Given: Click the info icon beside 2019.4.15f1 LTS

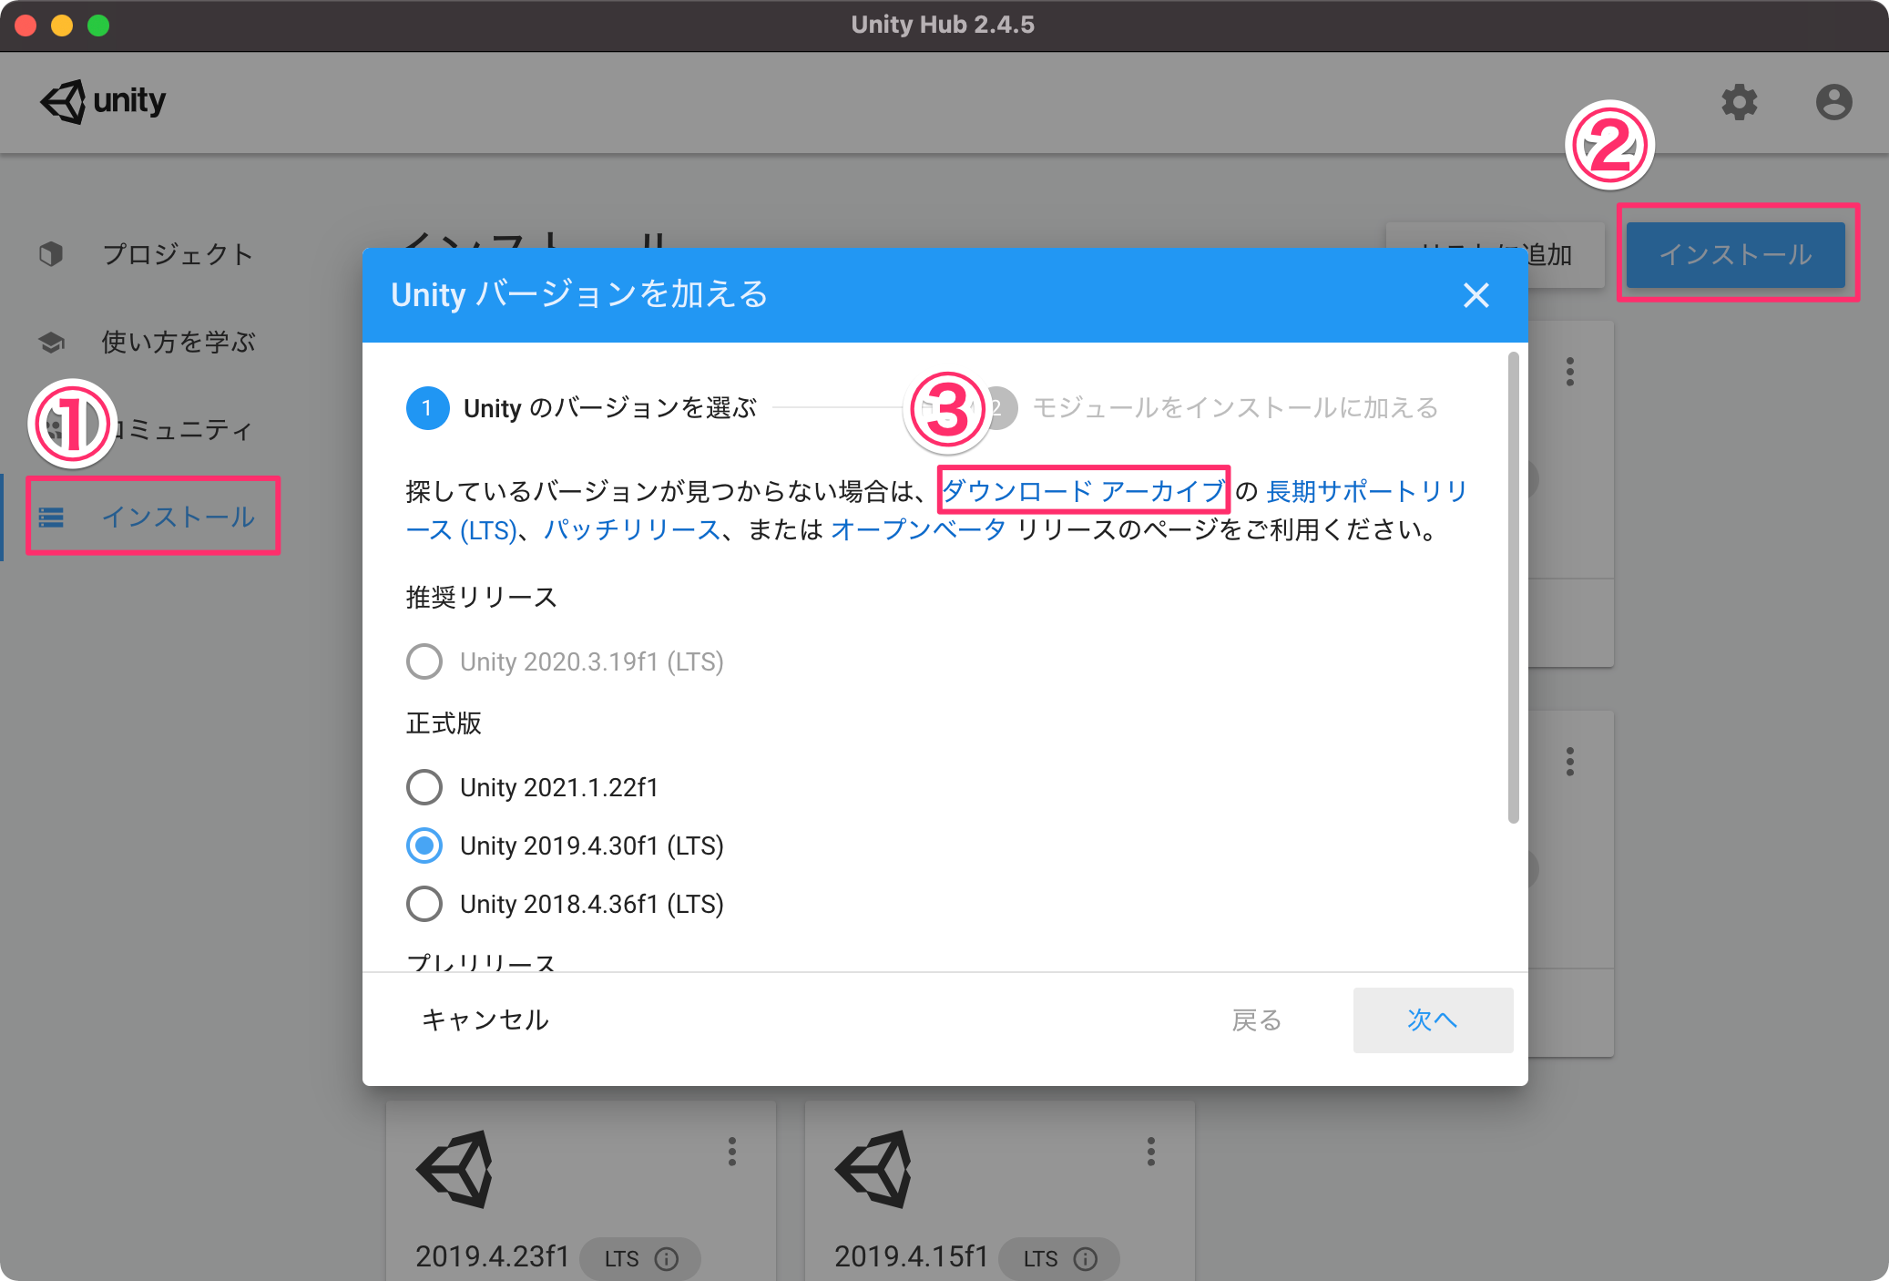Looking at the screenshot, I should click(1086, 1258).
